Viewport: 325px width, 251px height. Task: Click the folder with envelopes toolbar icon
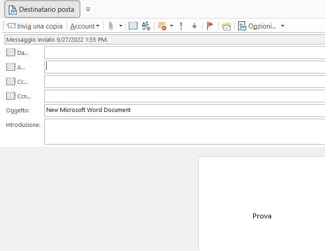[226, 26]
